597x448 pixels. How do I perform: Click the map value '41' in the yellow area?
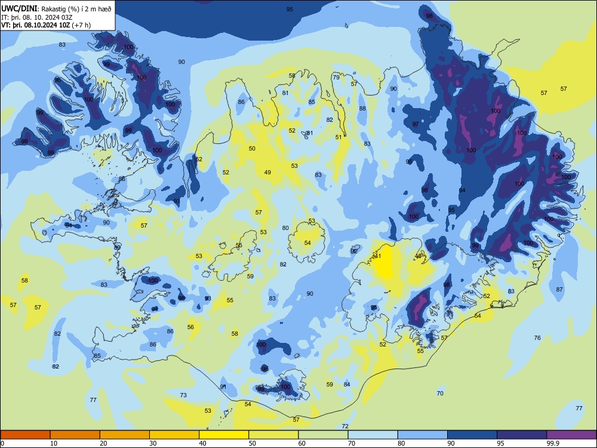378,256
